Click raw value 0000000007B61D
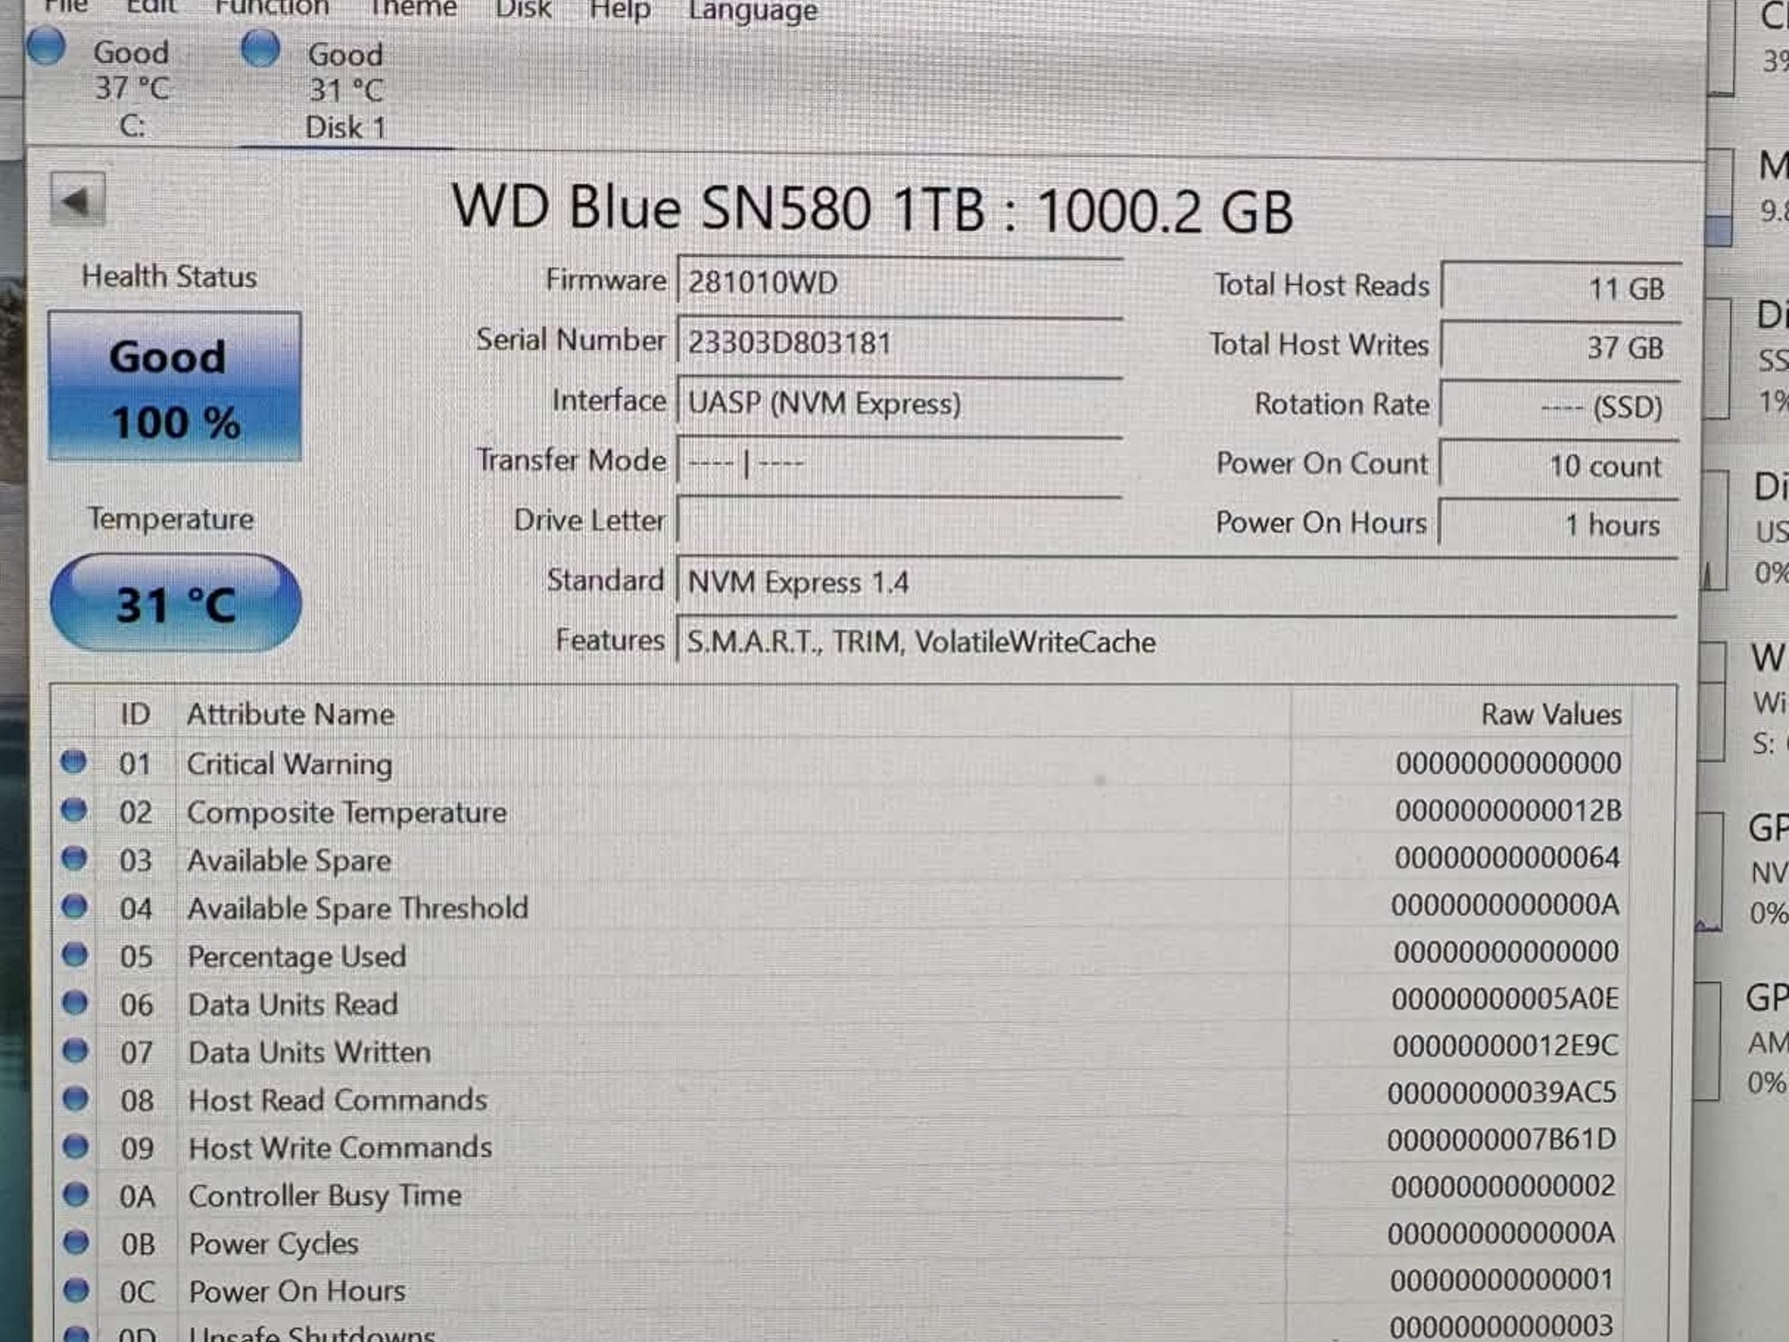1789x1342 pixels. pos(1502,1139)
